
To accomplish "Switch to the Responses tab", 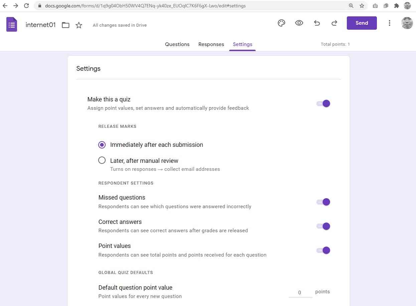I will click(x=211, y=44).
